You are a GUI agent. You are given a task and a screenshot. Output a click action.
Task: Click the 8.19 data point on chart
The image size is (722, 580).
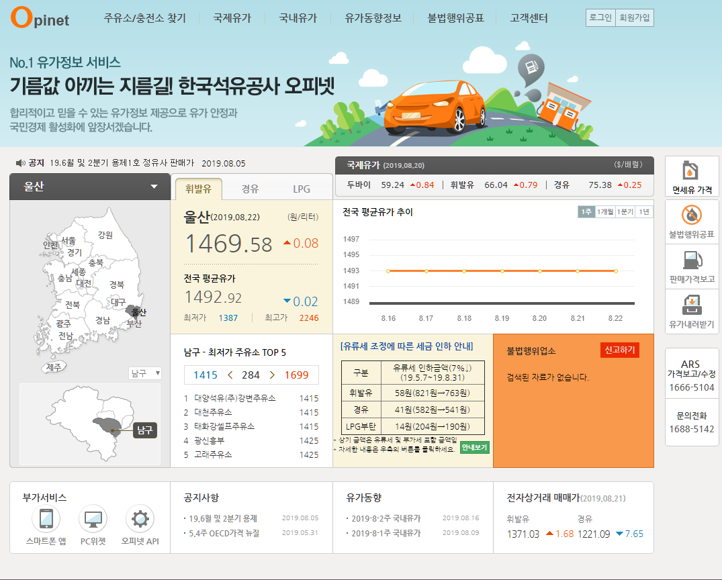point(502,271)
